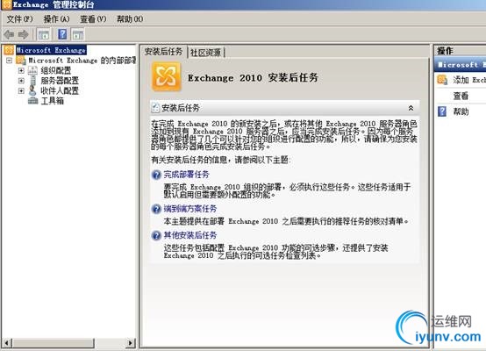Image resolution: width=486 pixels, height=351 pixels.
Task: Click the 操作 pane header
Action: [460, 51]
